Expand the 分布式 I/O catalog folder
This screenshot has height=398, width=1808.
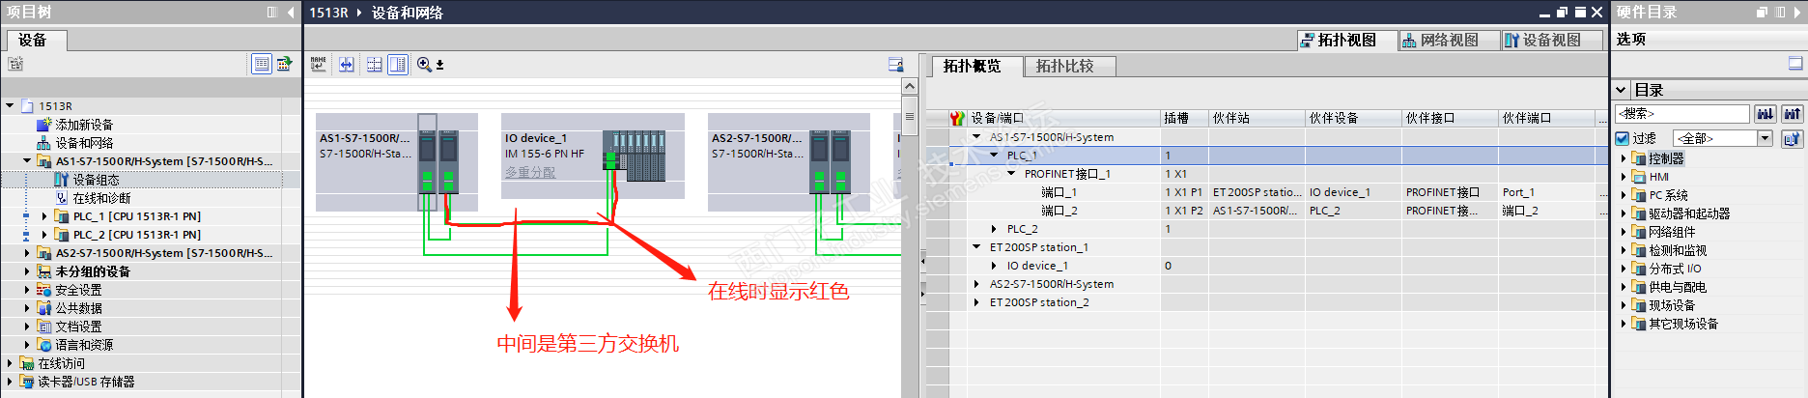1624,269
